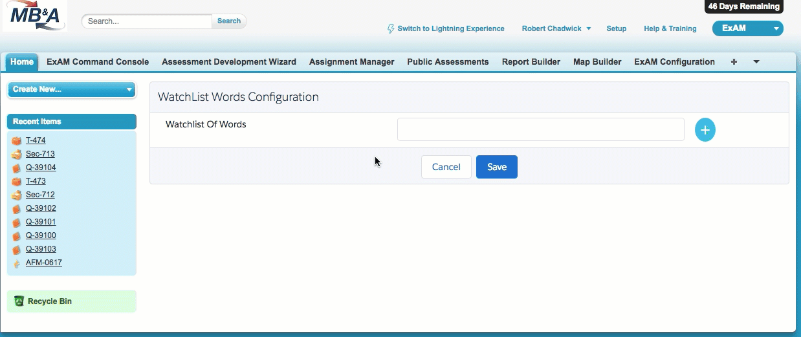Open the ExAM Configuration tab
The image size is (801, 337).
[x=674, y=62]
